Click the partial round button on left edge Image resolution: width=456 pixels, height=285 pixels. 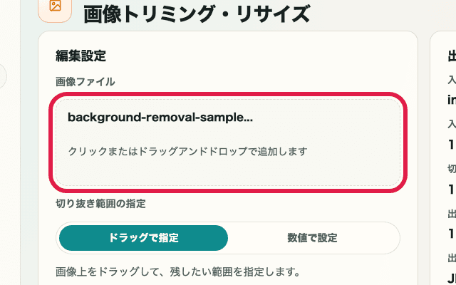click(x=2, y=76)
